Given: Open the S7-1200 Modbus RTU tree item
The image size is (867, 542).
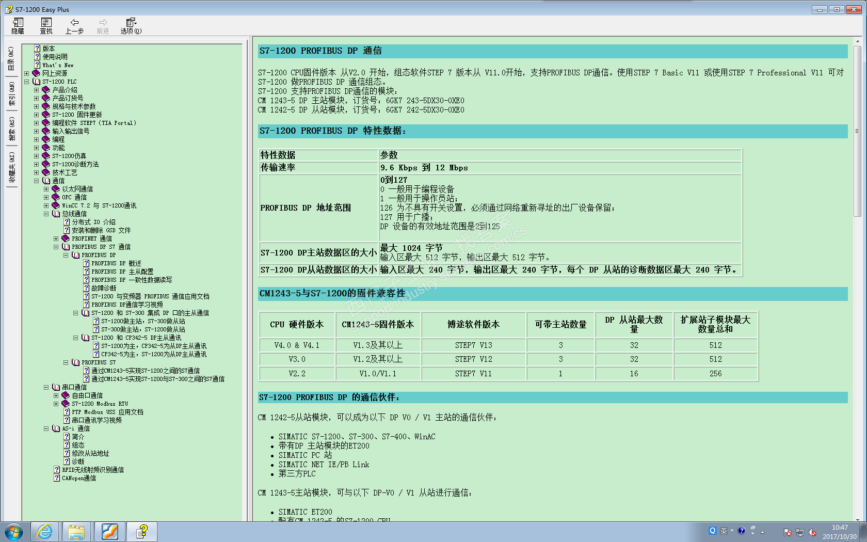Looking at the screenshot, I should pyautogui.click(x=100, y=404).
